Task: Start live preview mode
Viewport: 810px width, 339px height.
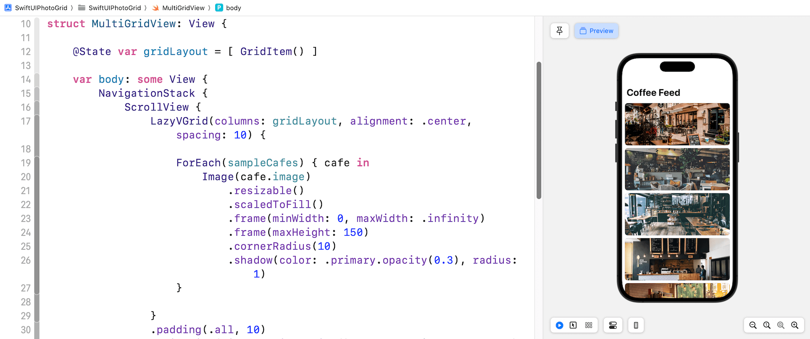Action: tap(559, 325)
